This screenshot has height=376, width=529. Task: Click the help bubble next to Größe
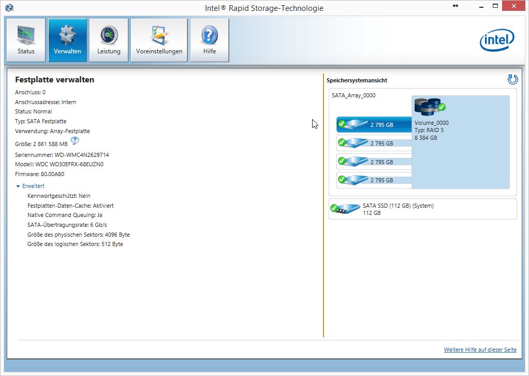coord(75,140)
